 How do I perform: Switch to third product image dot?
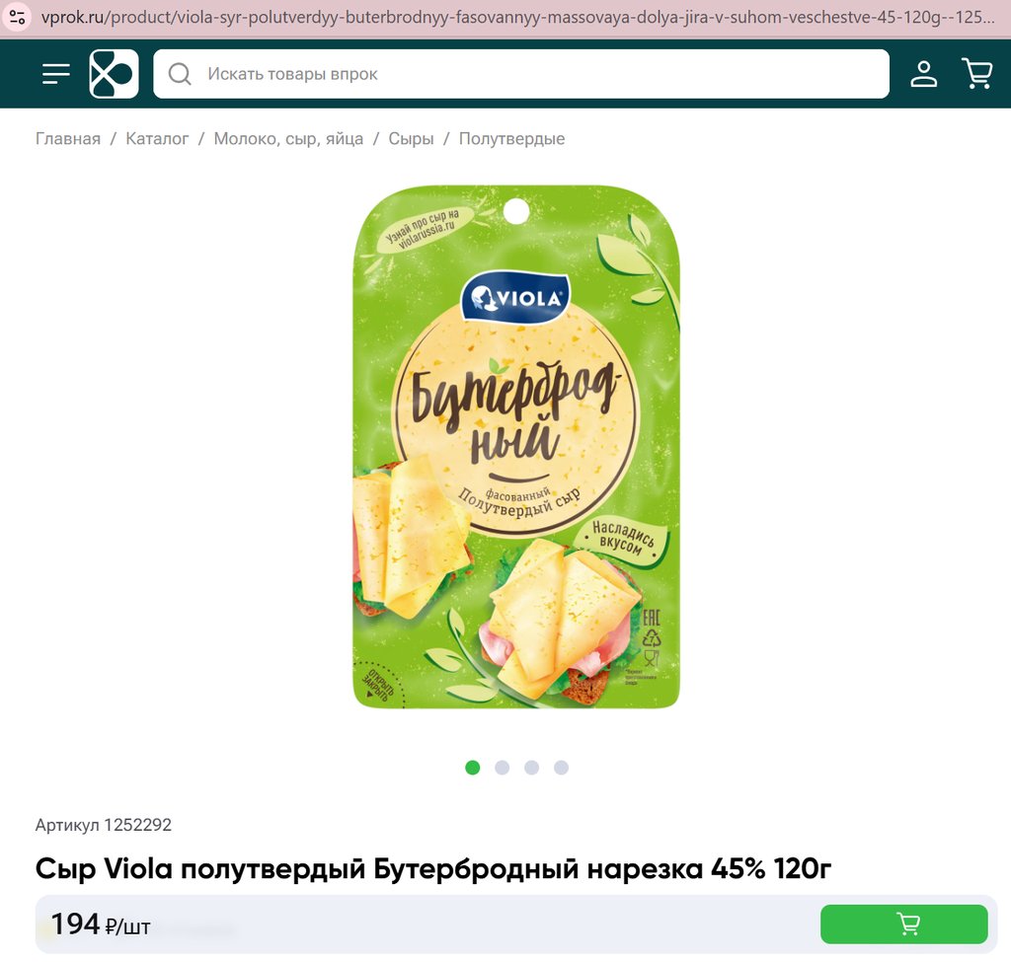click(x=532, y=768)
